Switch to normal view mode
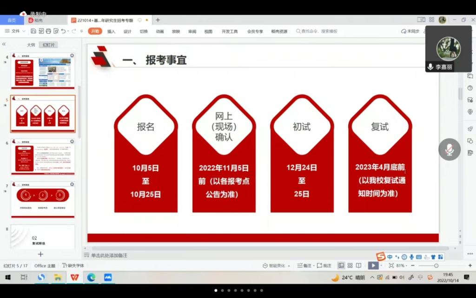Image resolution: width=476 pixels, height=298 pixels. point(341,265)
